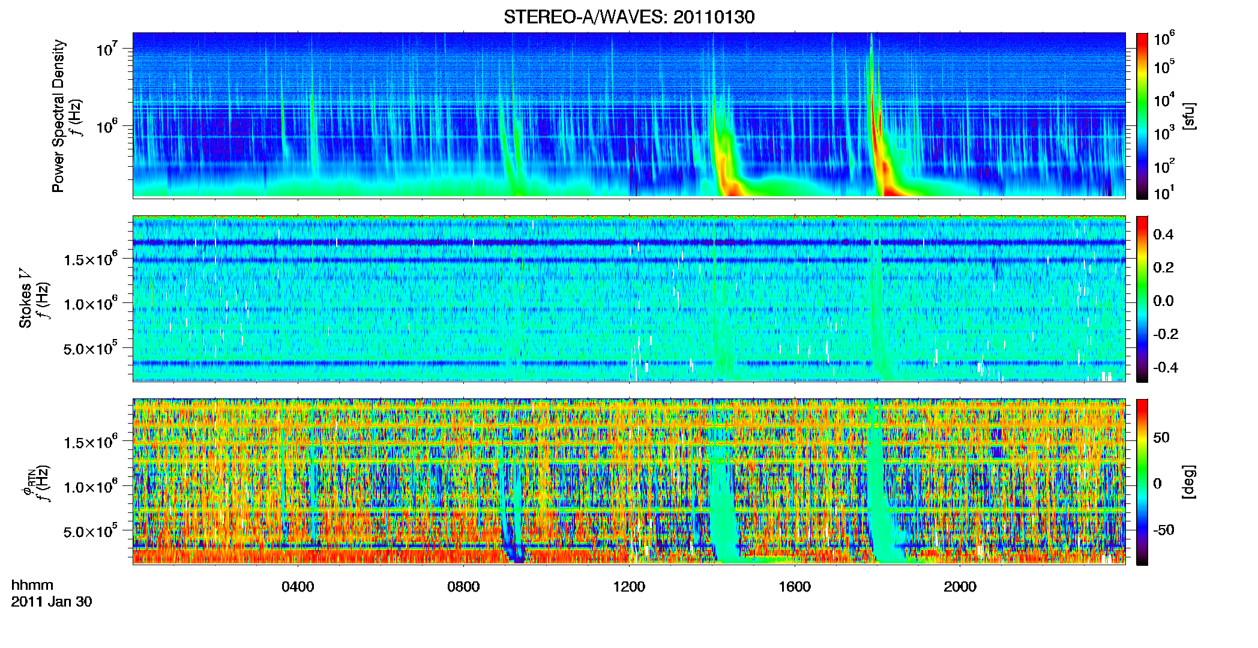Click the 5.0×10^5 tick of the Stokes V panel
Image resolution: width=1258 pixels, height=648 pixels.
pyautogui.click(x=91, y=349)
